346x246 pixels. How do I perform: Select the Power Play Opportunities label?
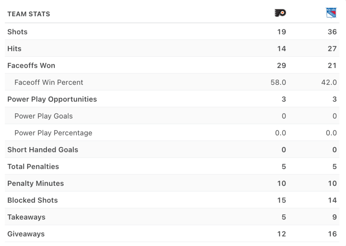click(x=52, y=99)
